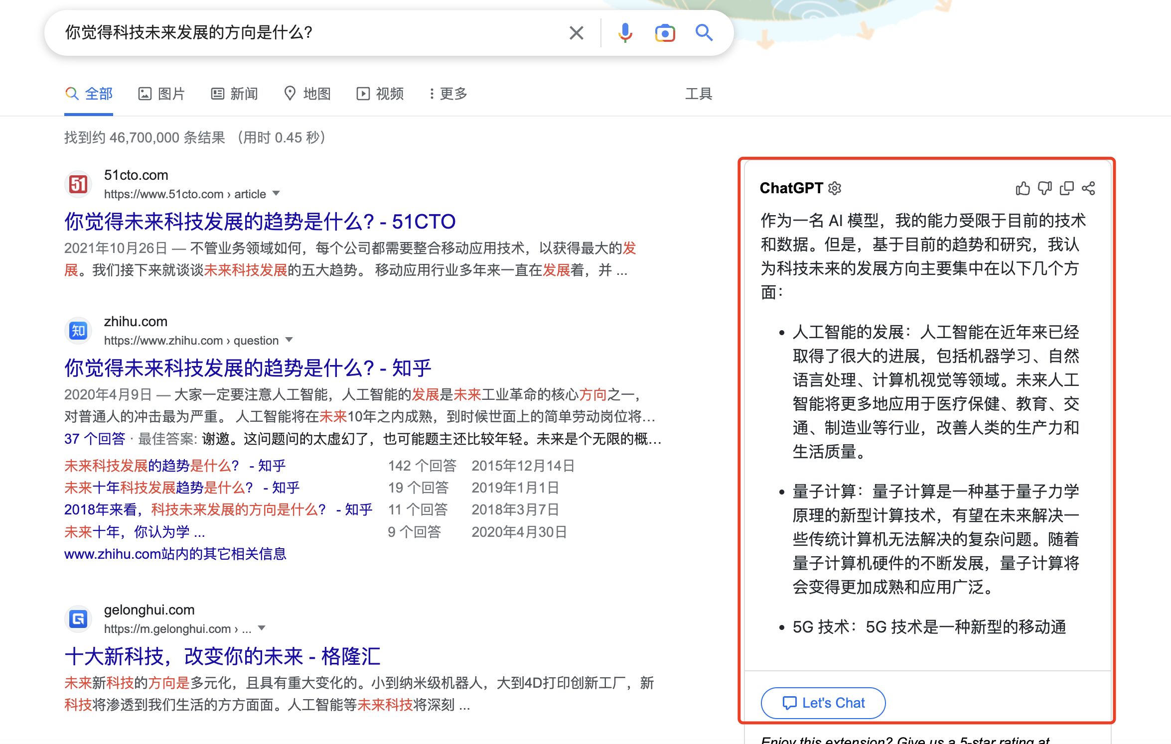Click thumbs down on ChatGPT answer
The image size is (1171, 744).
pos(1044,188)
